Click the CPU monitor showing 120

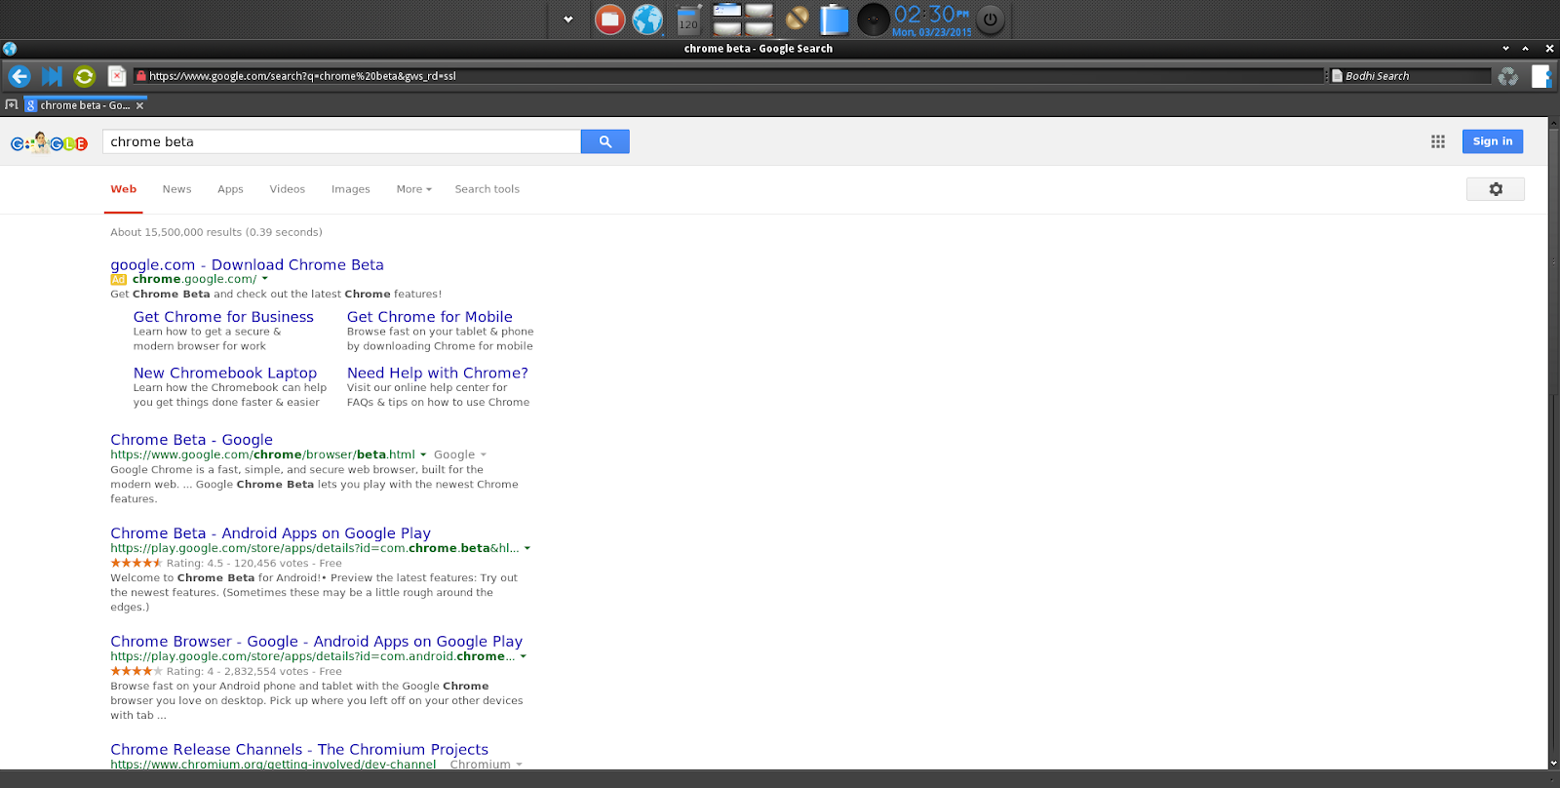[x=688, y=20]
